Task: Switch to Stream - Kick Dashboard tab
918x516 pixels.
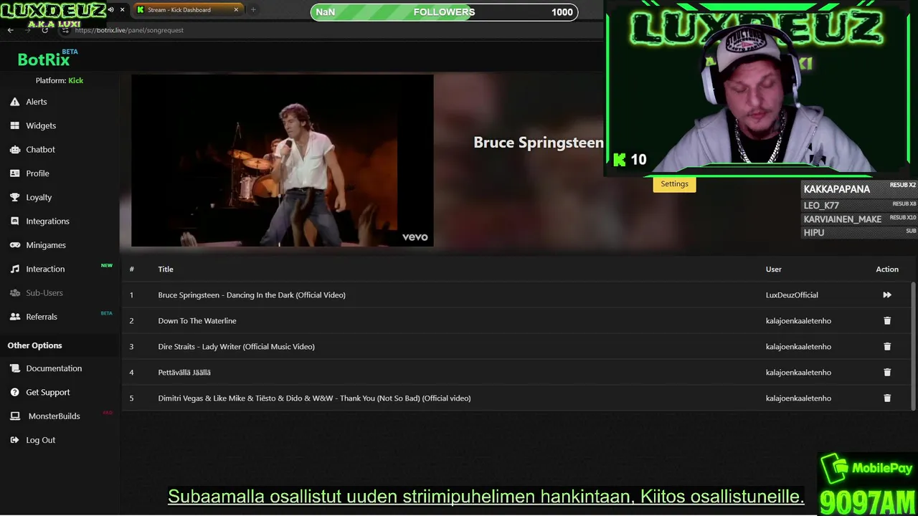Action: coord(188,10)
